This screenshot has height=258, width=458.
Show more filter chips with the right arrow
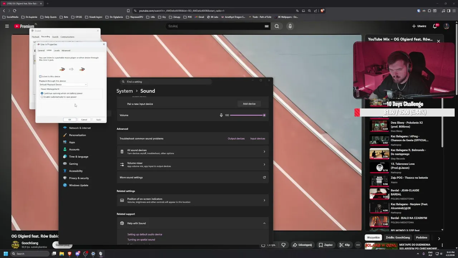click(439, 238)
